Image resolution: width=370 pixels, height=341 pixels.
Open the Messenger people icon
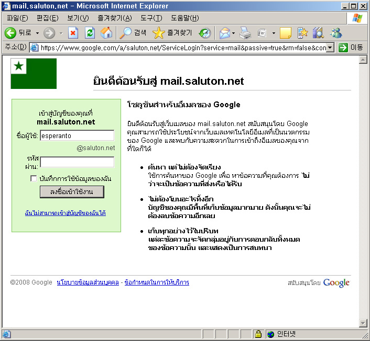point(336,33)
